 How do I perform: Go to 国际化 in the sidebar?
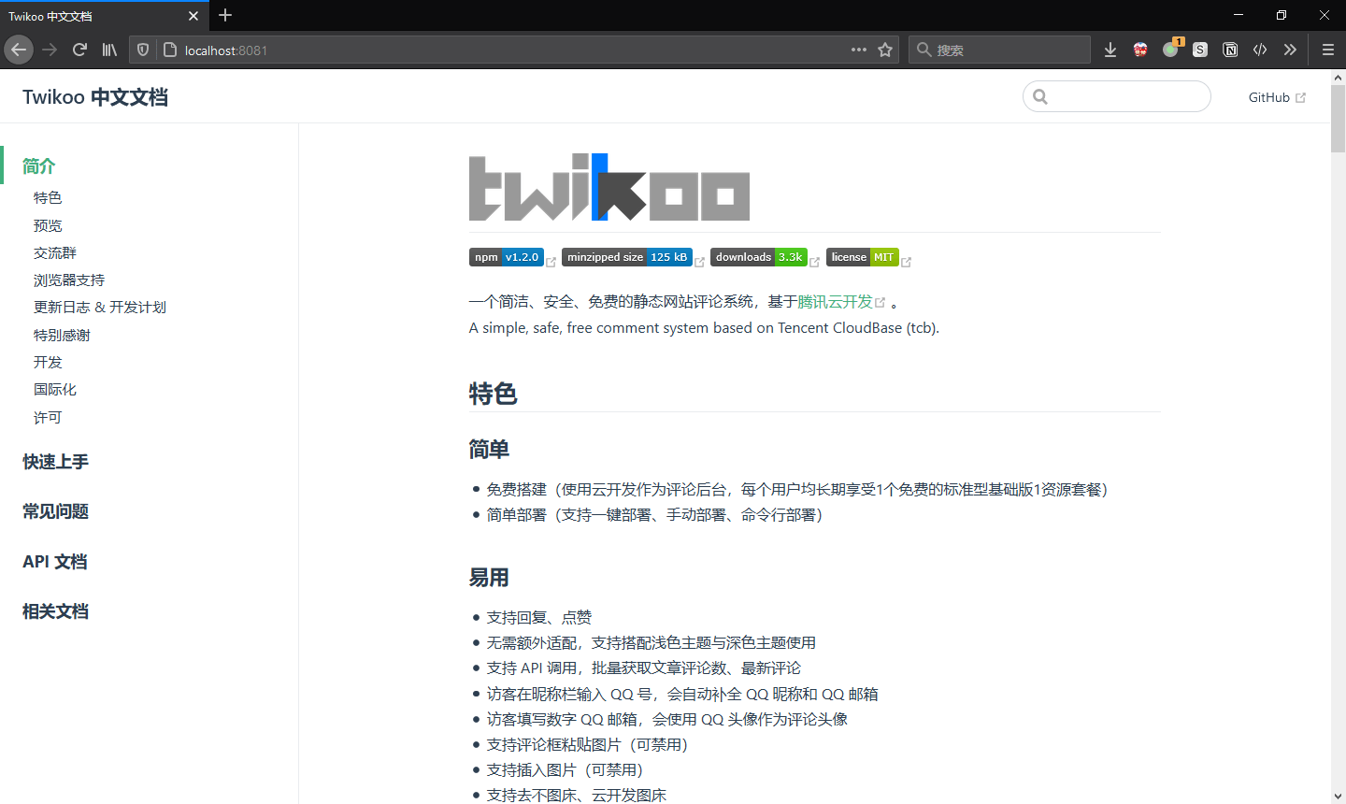(55, 390)
